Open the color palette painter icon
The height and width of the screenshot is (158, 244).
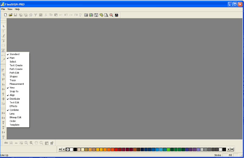click(101, 15)
